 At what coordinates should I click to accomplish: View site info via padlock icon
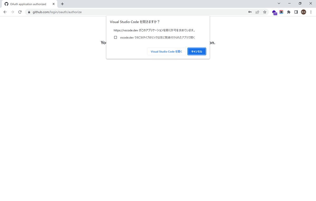click(x=29, y=12)
